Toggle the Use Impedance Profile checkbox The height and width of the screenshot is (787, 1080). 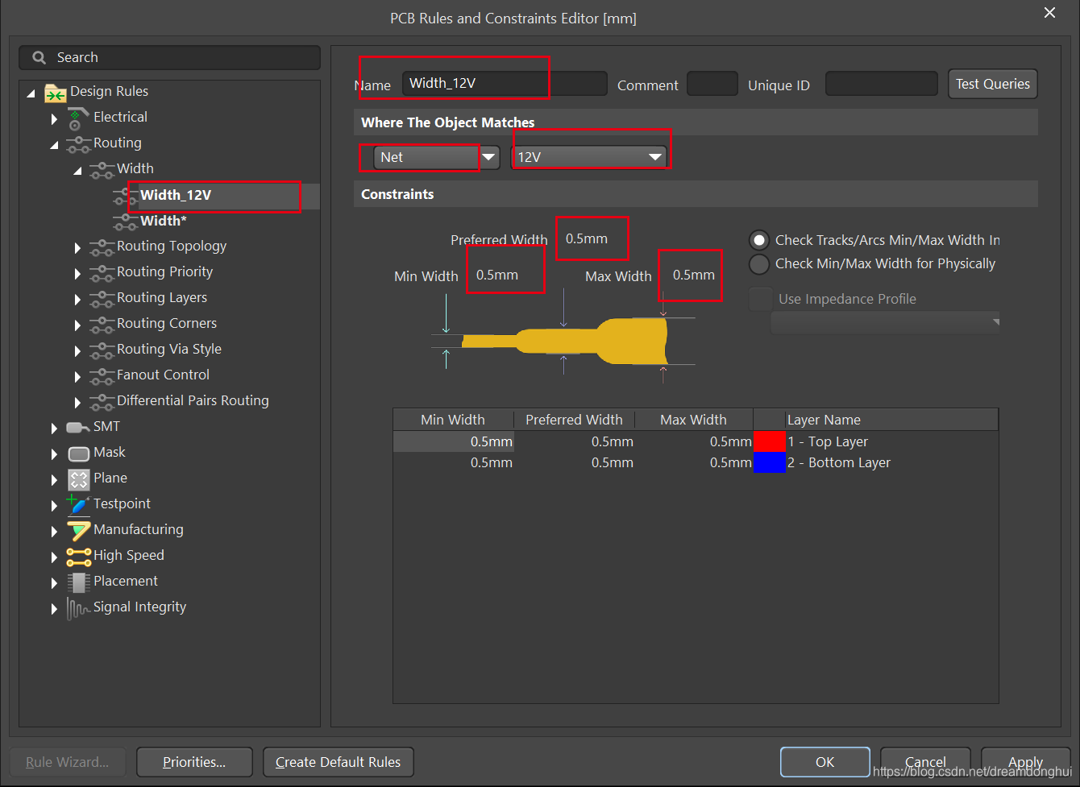click(x=760, y=299)
